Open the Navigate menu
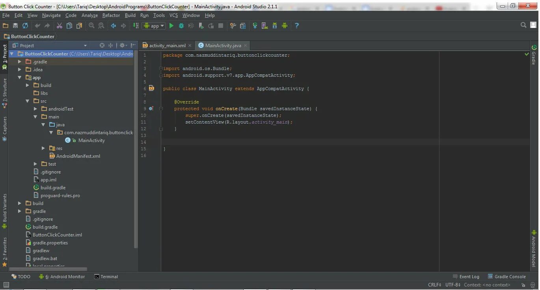This screenshot has width=540, height=290. [51, 15]
